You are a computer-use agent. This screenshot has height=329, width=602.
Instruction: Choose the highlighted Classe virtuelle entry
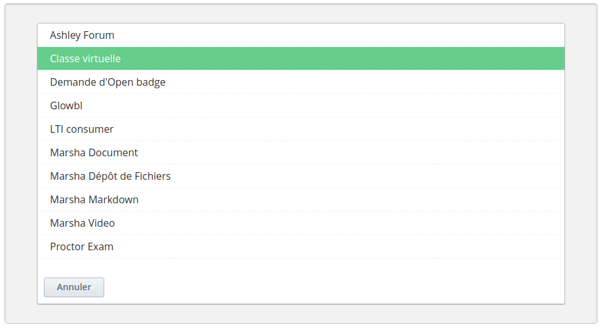tap(85, 58)
